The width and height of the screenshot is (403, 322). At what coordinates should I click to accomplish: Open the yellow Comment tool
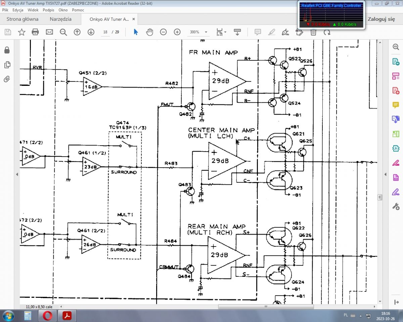click(396, 105)
